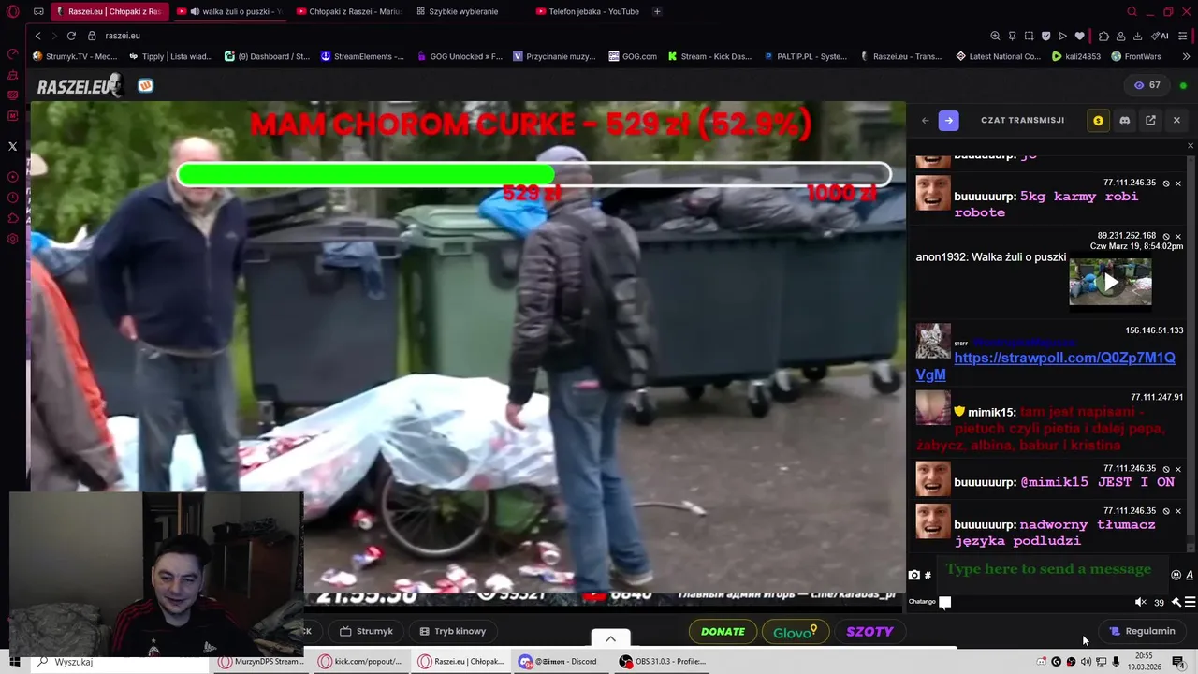Click the hashtag icon beside the message box
Image resolution: width=1198 pixels, height=674 pixels.
coord(928,575)
